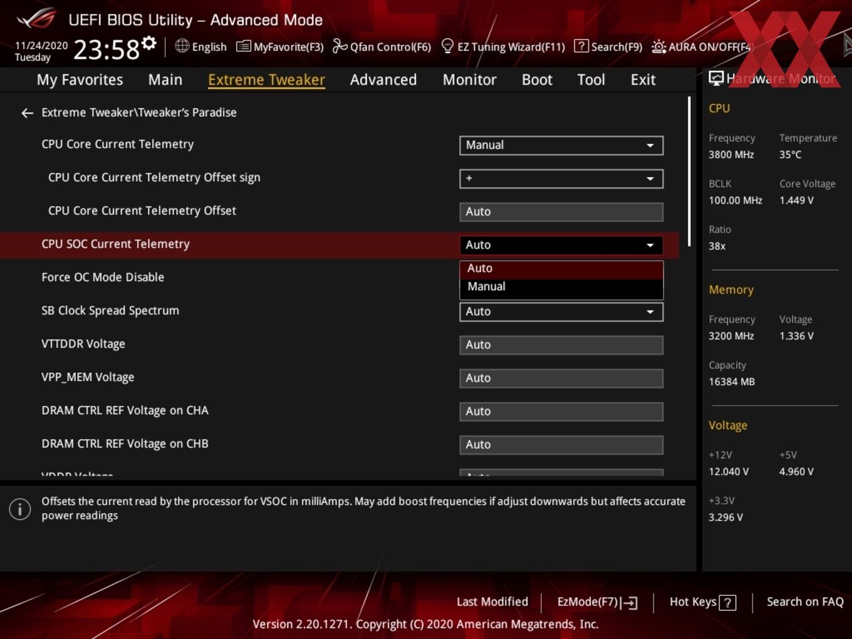Click the Hardware Monitor screen icon
The image size is (852, 639).
716,78
